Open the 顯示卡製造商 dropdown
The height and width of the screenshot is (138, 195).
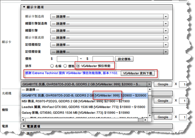(x=109, y=16)
